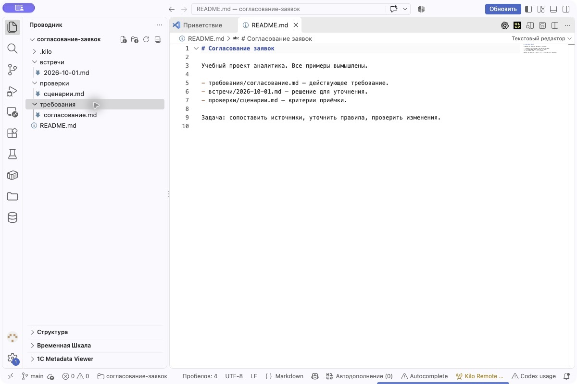Image resolution: width=577 pixels, height=384 pixels.
Task: Collapse all folders in explorer
Action: (x=158, y=40)
